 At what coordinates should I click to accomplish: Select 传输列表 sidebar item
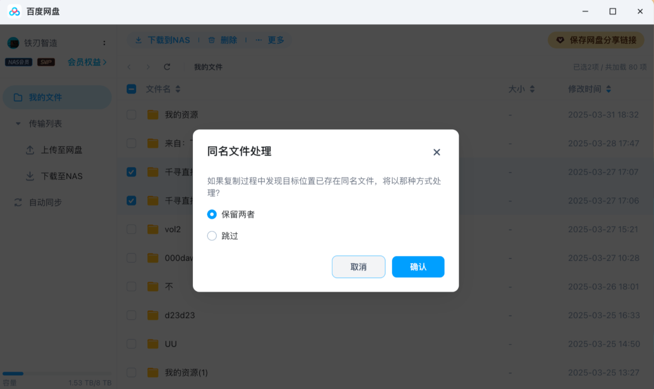(45, 124)
